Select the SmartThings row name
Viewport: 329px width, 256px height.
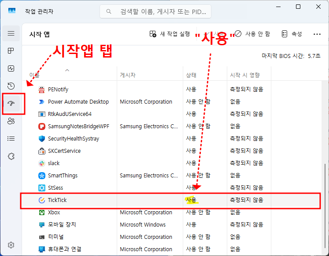[x=63, y=176]
